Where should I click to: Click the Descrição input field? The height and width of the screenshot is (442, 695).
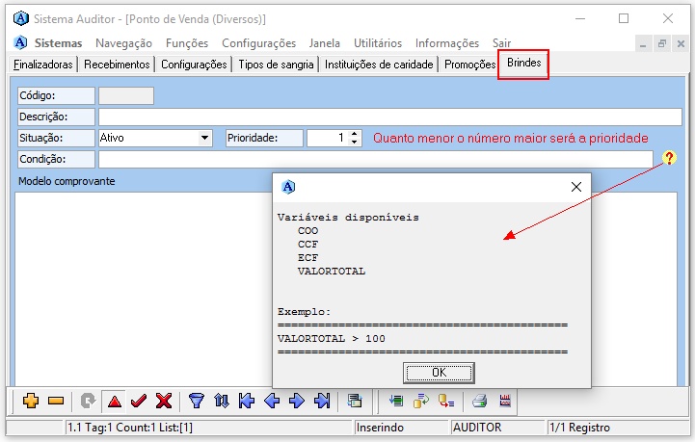[x=390, y=117]
